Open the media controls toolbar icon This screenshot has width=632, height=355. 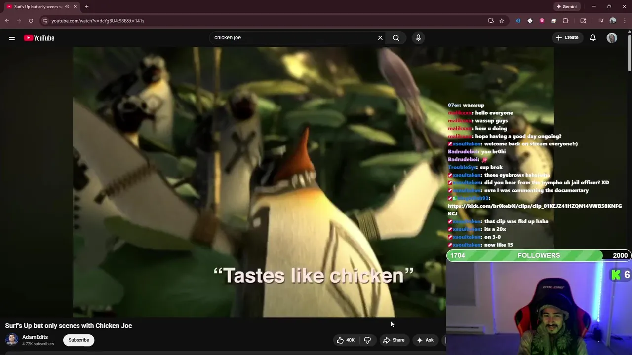(x=601, y=21)
